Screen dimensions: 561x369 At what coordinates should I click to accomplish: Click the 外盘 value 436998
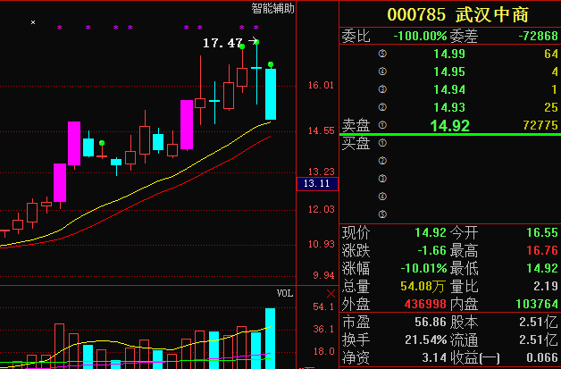pos(425,304)
